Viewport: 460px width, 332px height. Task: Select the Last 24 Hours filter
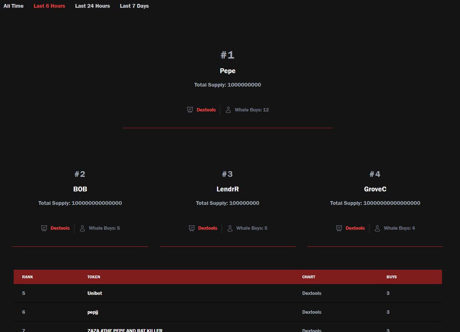coord(92,6)
